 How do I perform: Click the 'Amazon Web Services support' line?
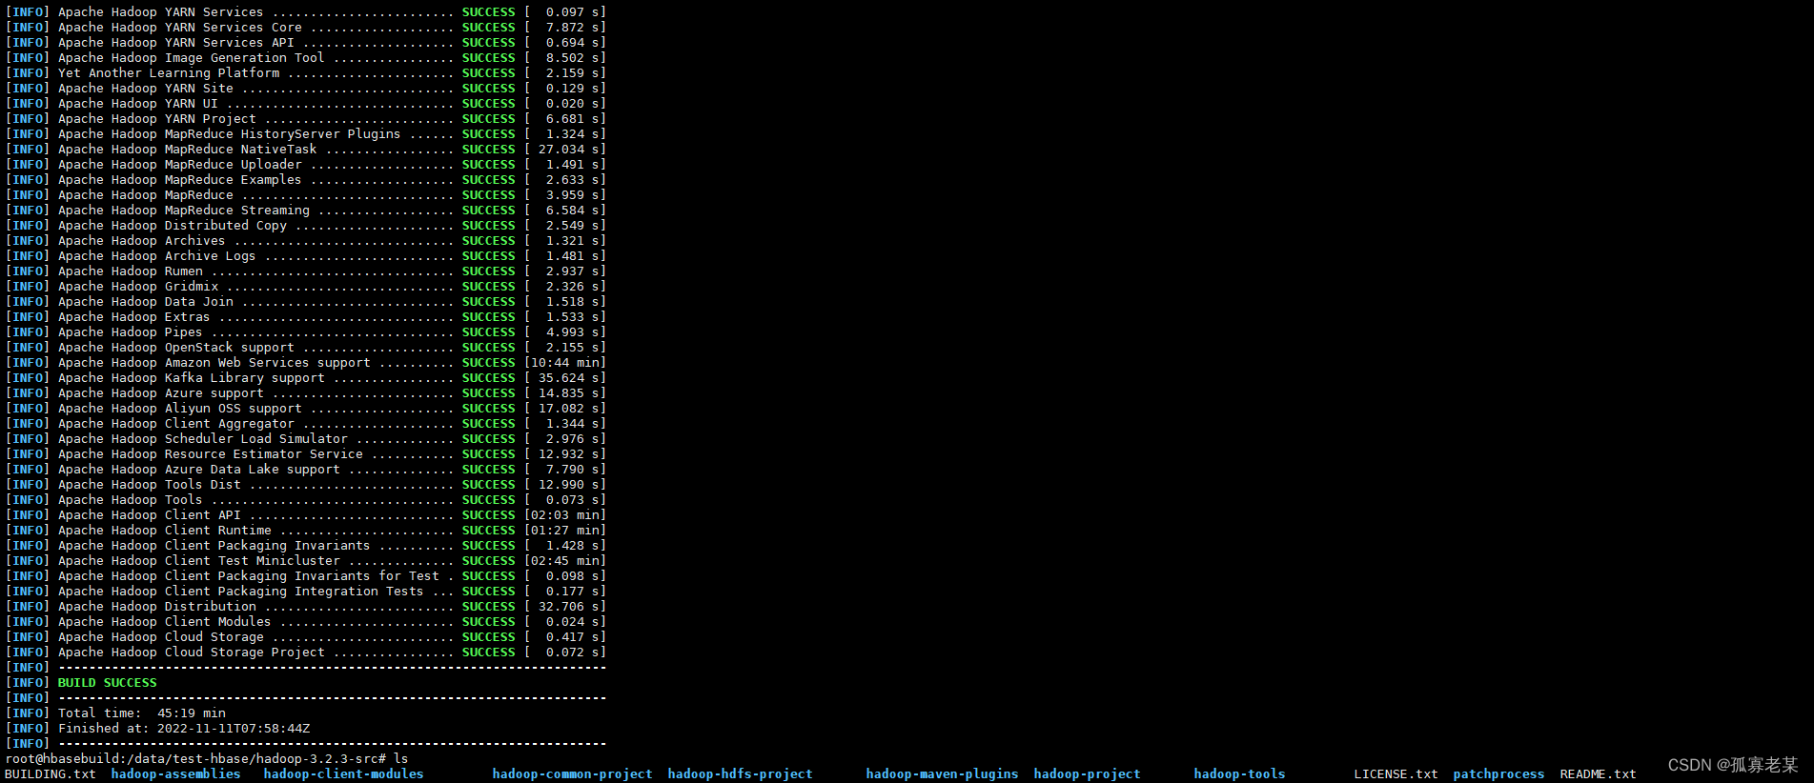click(306, 363)
